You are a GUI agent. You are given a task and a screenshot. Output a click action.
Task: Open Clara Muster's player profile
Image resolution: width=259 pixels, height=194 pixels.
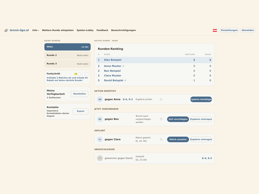(113, 76)
